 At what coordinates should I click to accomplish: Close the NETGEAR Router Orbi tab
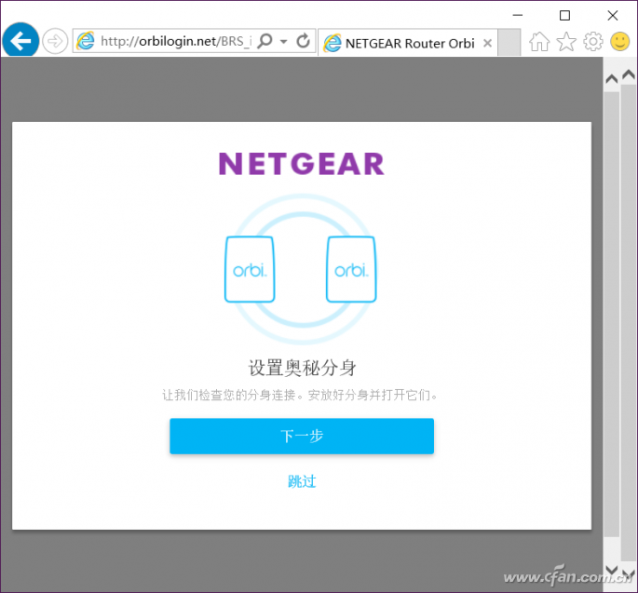487,43
